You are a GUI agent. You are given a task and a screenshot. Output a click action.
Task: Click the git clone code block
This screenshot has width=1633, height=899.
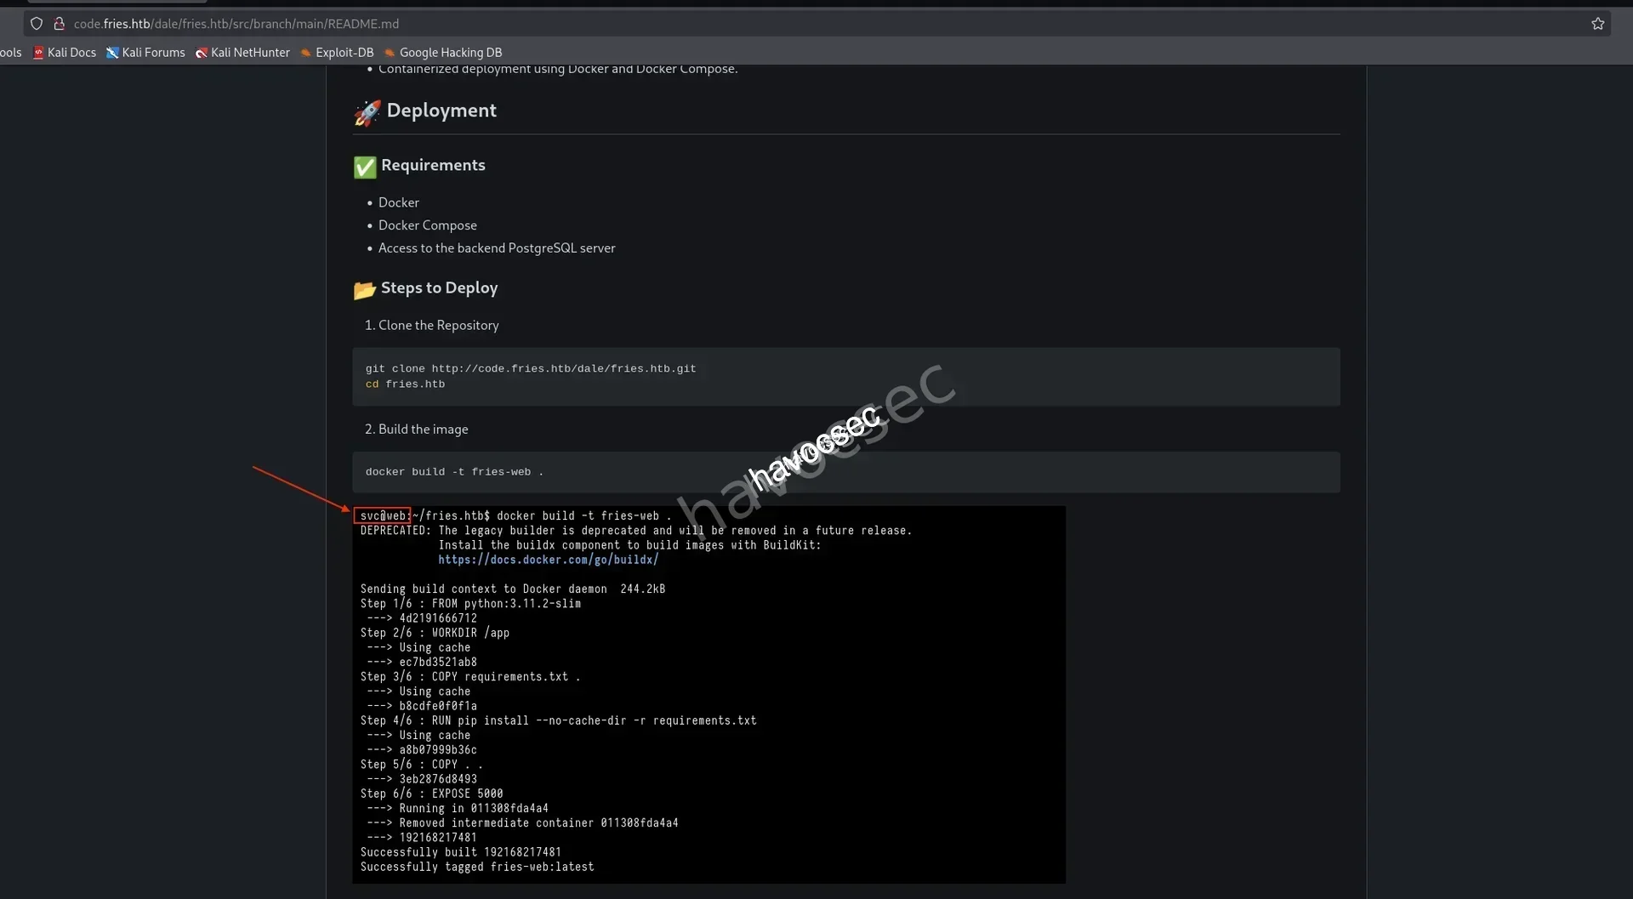pos(846,377)
